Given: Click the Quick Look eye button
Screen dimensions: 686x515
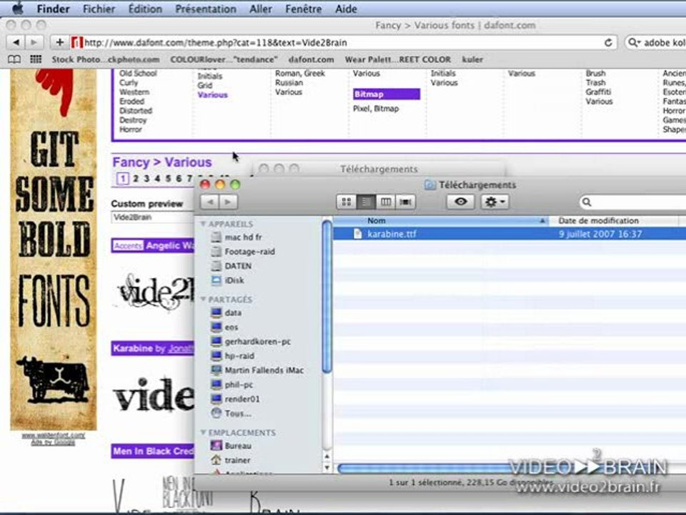Looking at the screenshot, I should point(460,202).
